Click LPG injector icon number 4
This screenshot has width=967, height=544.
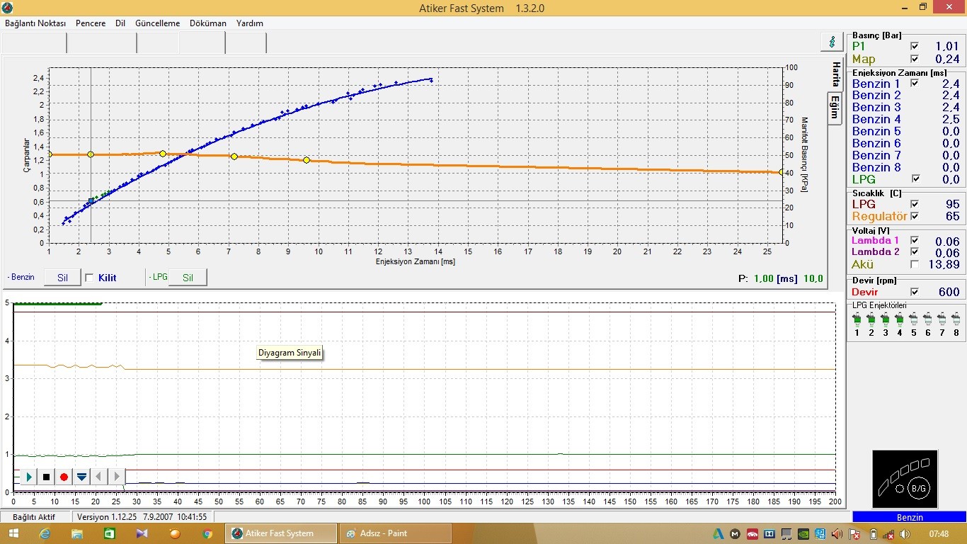pos(899,319)
